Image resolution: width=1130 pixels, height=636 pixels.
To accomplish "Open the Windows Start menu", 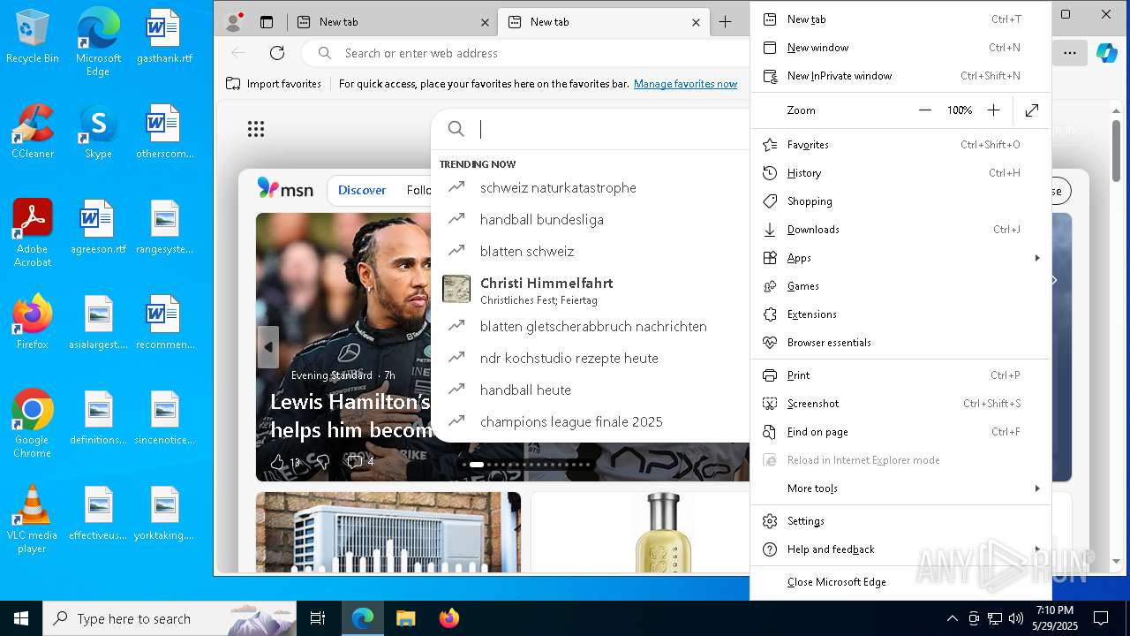I will coord(21,618).
